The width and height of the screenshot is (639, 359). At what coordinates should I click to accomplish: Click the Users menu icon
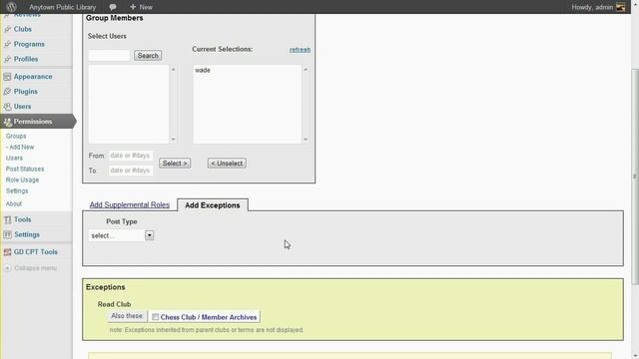tap(7, 107)
